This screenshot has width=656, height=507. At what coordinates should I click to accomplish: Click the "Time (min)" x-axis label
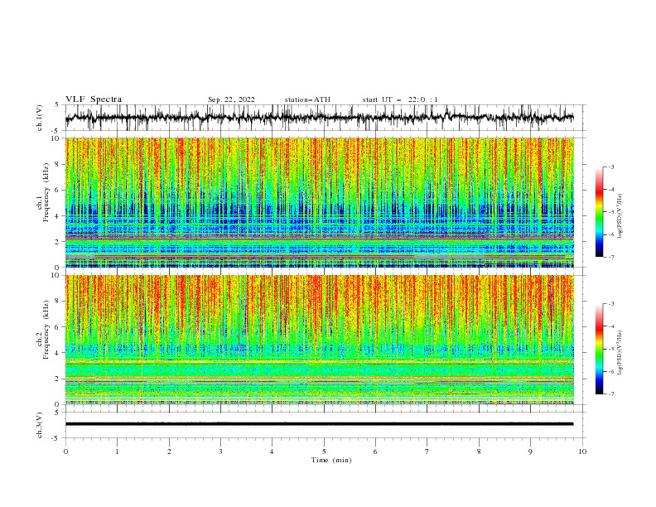pos(331,460)
